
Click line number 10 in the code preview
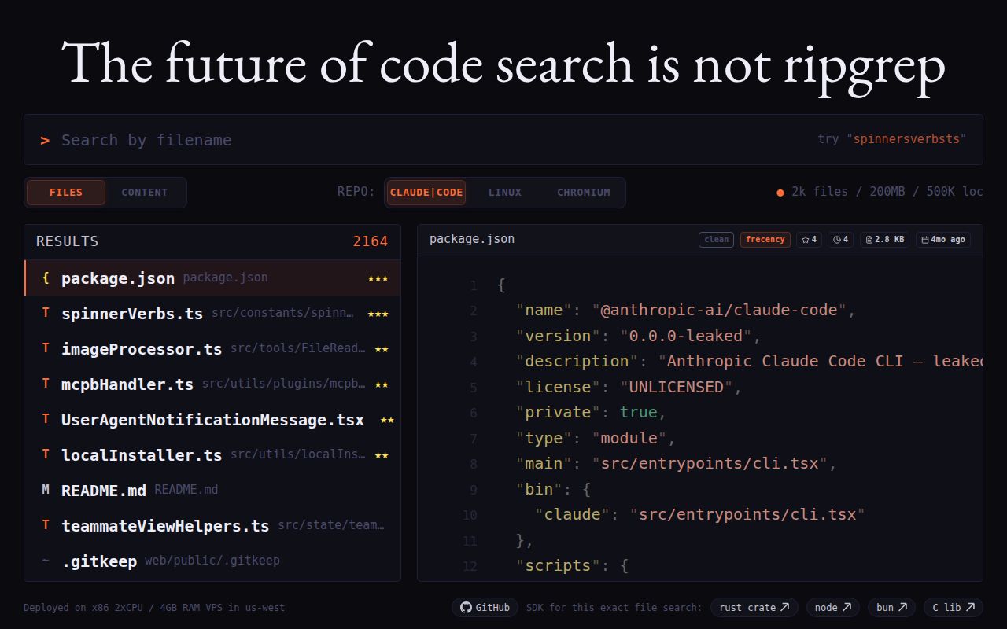click(470, 515)
